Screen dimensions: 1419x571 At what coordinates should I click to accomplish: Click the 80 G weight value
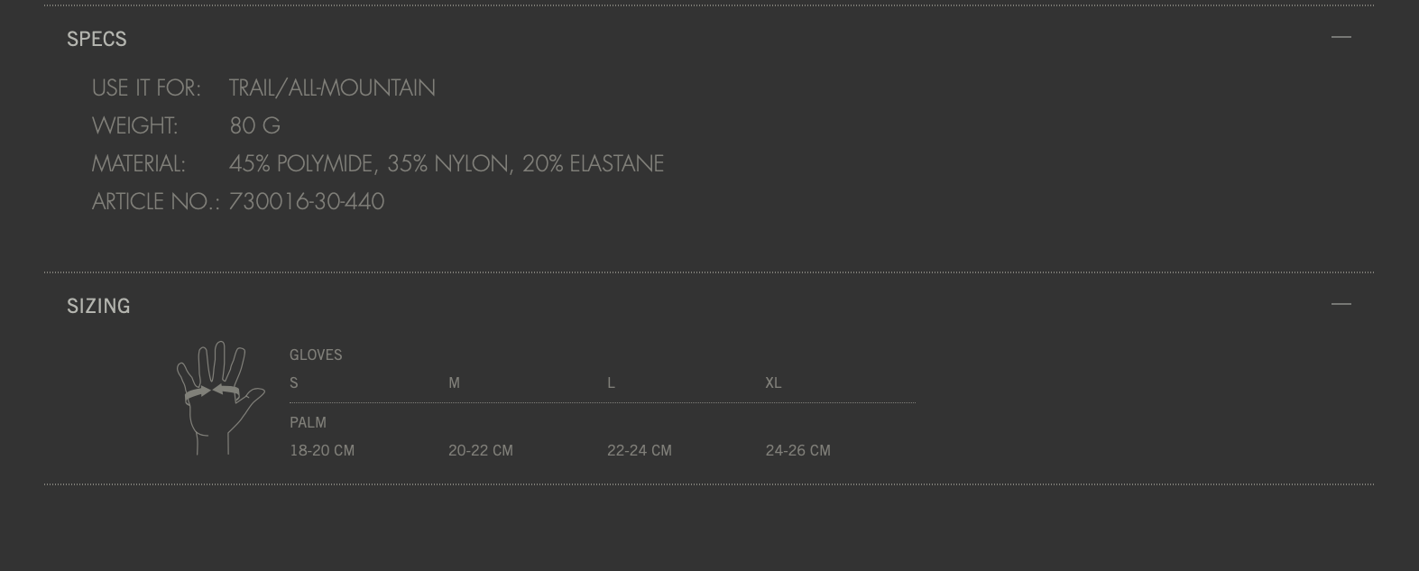[x=254, y=125]
